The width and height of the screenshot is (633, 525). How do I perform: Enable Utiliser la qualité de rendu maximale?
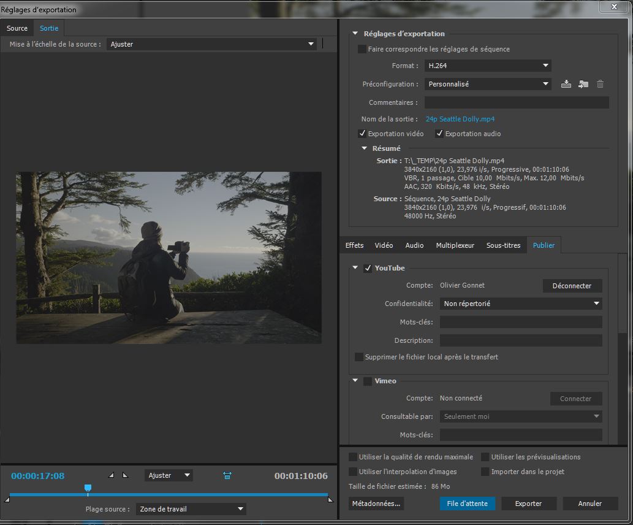353,457
